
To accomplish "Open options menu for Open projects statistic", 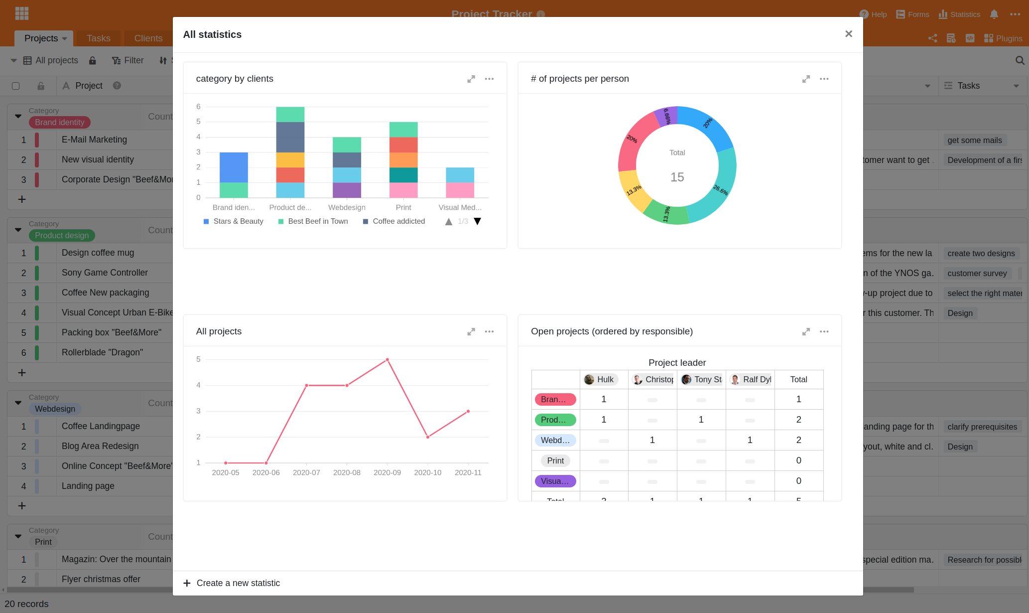I will (x=824, y=332).
